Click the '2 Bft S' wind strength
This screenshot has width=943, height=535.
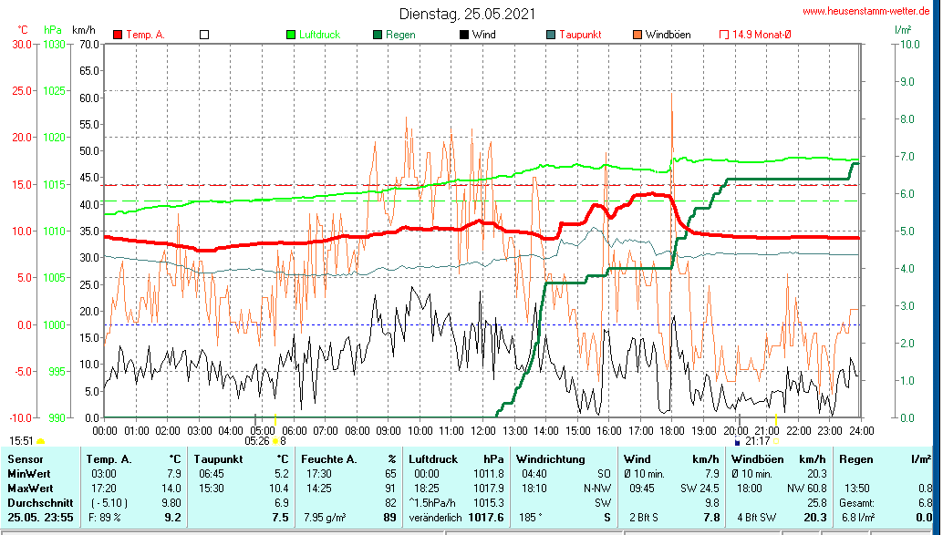(x=644, y=517)
